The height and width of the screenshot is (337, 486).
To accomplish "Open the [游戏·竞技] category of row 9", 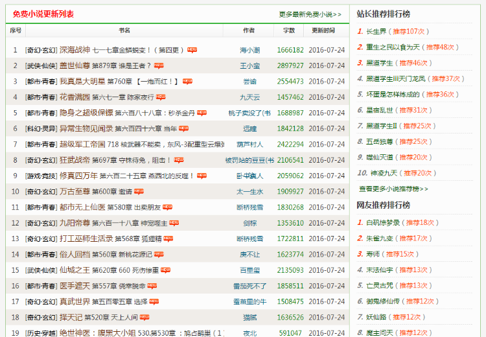I will point(41,176).
